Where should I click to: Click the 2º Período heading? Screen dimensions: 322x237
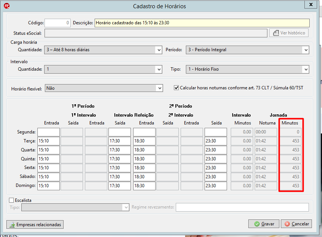pos(181,106)
